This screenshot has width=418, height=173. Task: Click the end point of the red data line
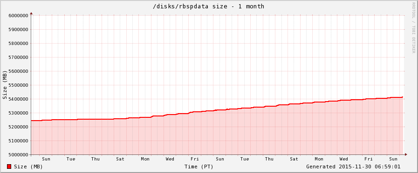(x=402, y=97)
